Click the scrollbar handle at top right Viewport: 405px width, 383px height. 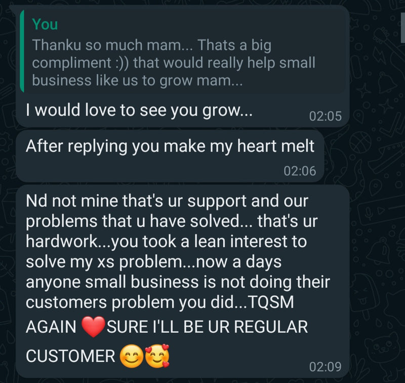(402, 20)
